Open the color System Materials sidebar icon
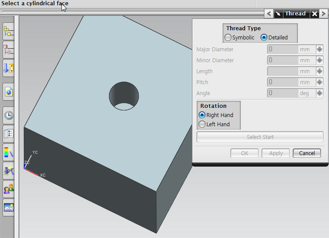 [x=8, y=152]
